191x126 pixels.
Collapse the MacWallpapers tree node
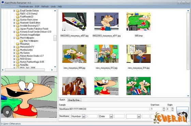tap(14, 38)
